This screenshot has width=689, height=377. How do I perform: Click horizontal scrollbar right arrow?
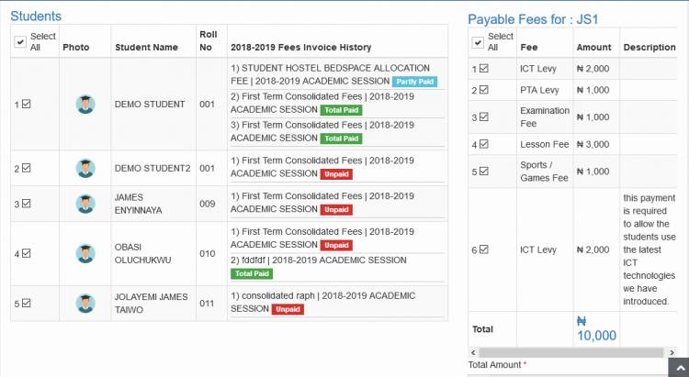pyautogui.click(x=671, y=352)
